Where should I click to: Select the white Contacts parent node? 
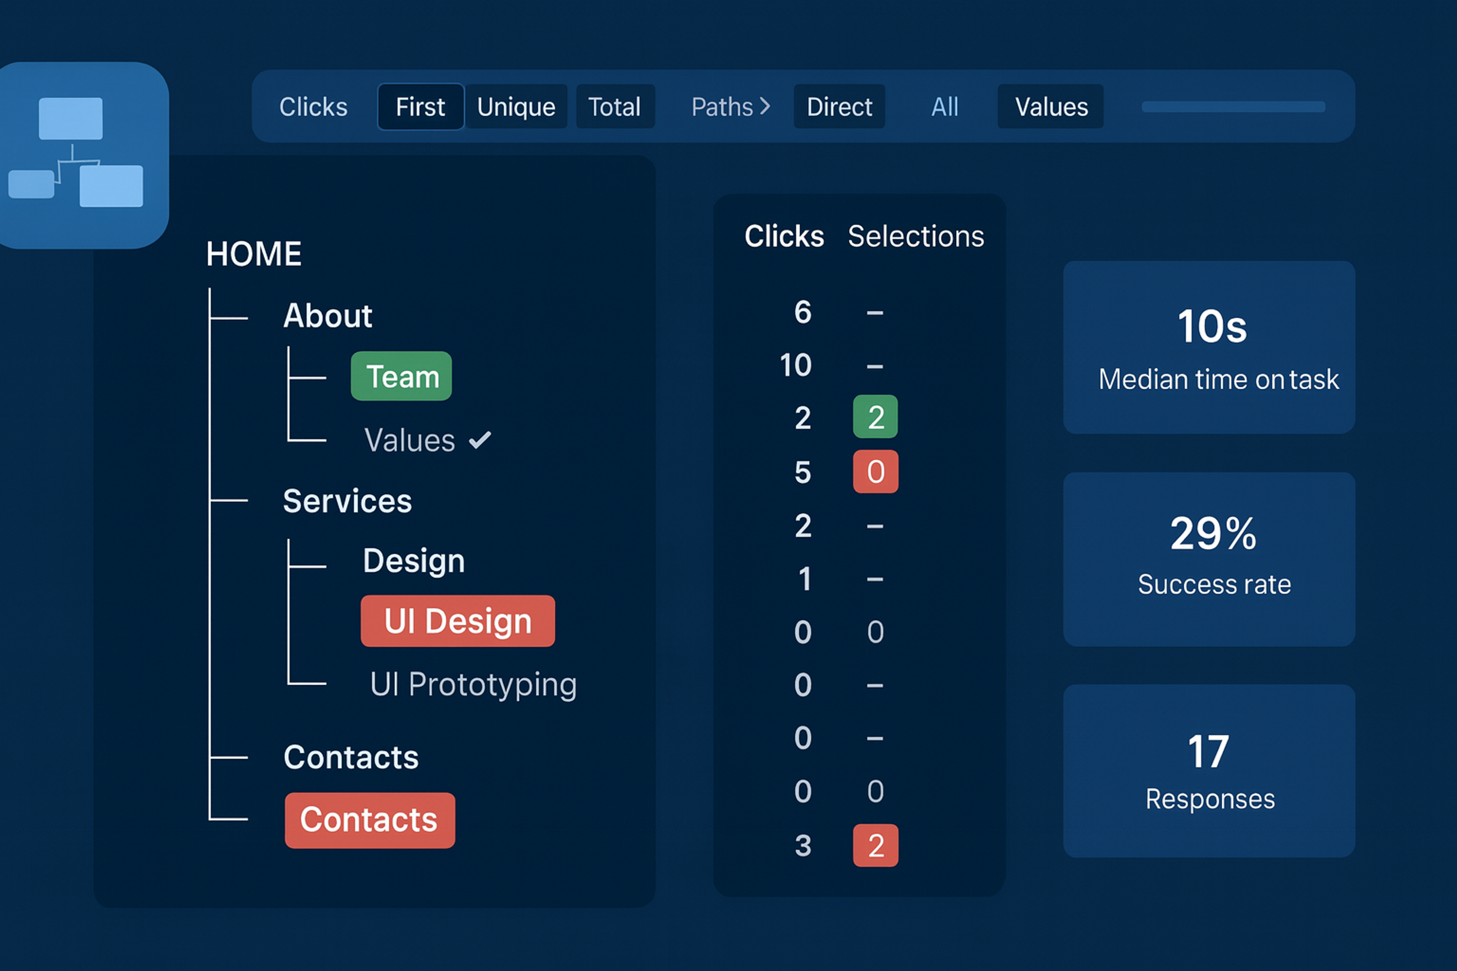coord(351,757)
